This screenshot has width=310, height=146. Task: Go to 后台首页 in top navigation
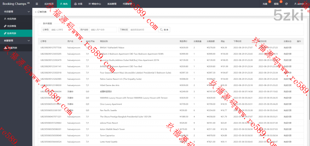pyautogui.click(x=49, y=4)
